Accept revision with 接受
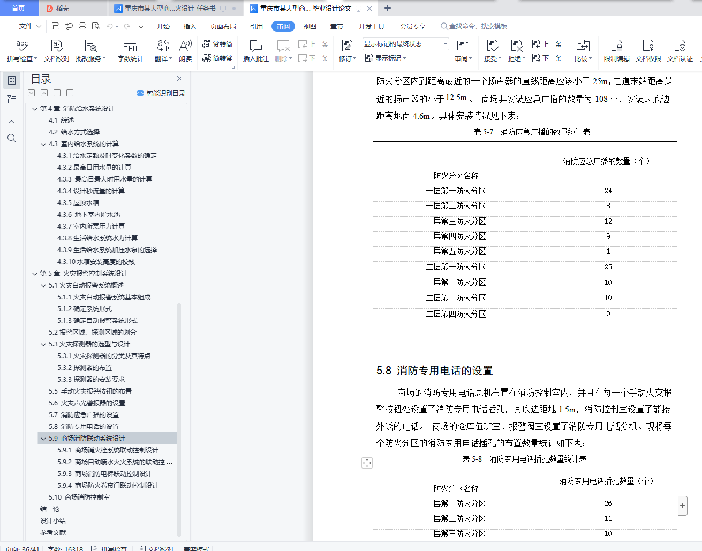The width and height of the screenshot is (702, 551). (x=492, y=51)
